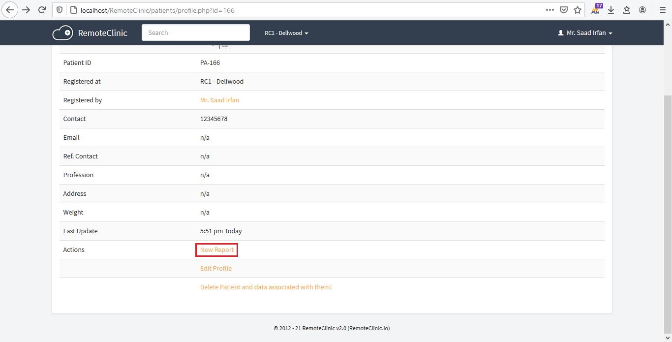Screen dimensions: 672x342
Task: Click the Ref. Contact label
Action: (81, 156)
